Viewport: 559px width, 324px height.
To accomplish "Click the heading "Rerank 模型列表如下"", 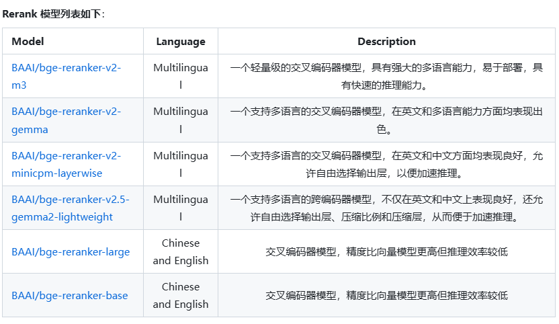I will click(54, 14).
